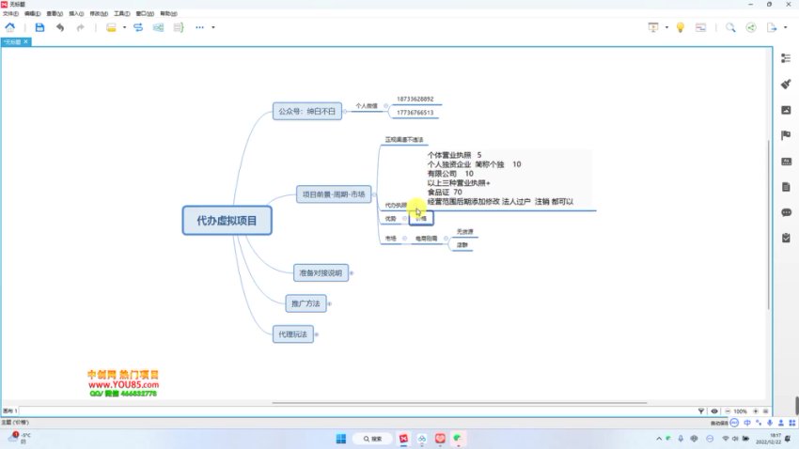This screenshot has width=799, height=449.
Task: Select the 推广方法 topic
Action: coord(305,303)
